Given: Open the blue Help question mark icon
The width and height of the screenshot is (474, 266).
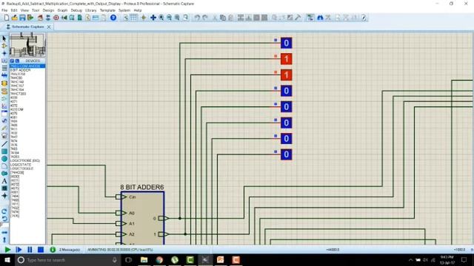Looking at the screenshot, I should pyautogui.click(x=113, y=18).
